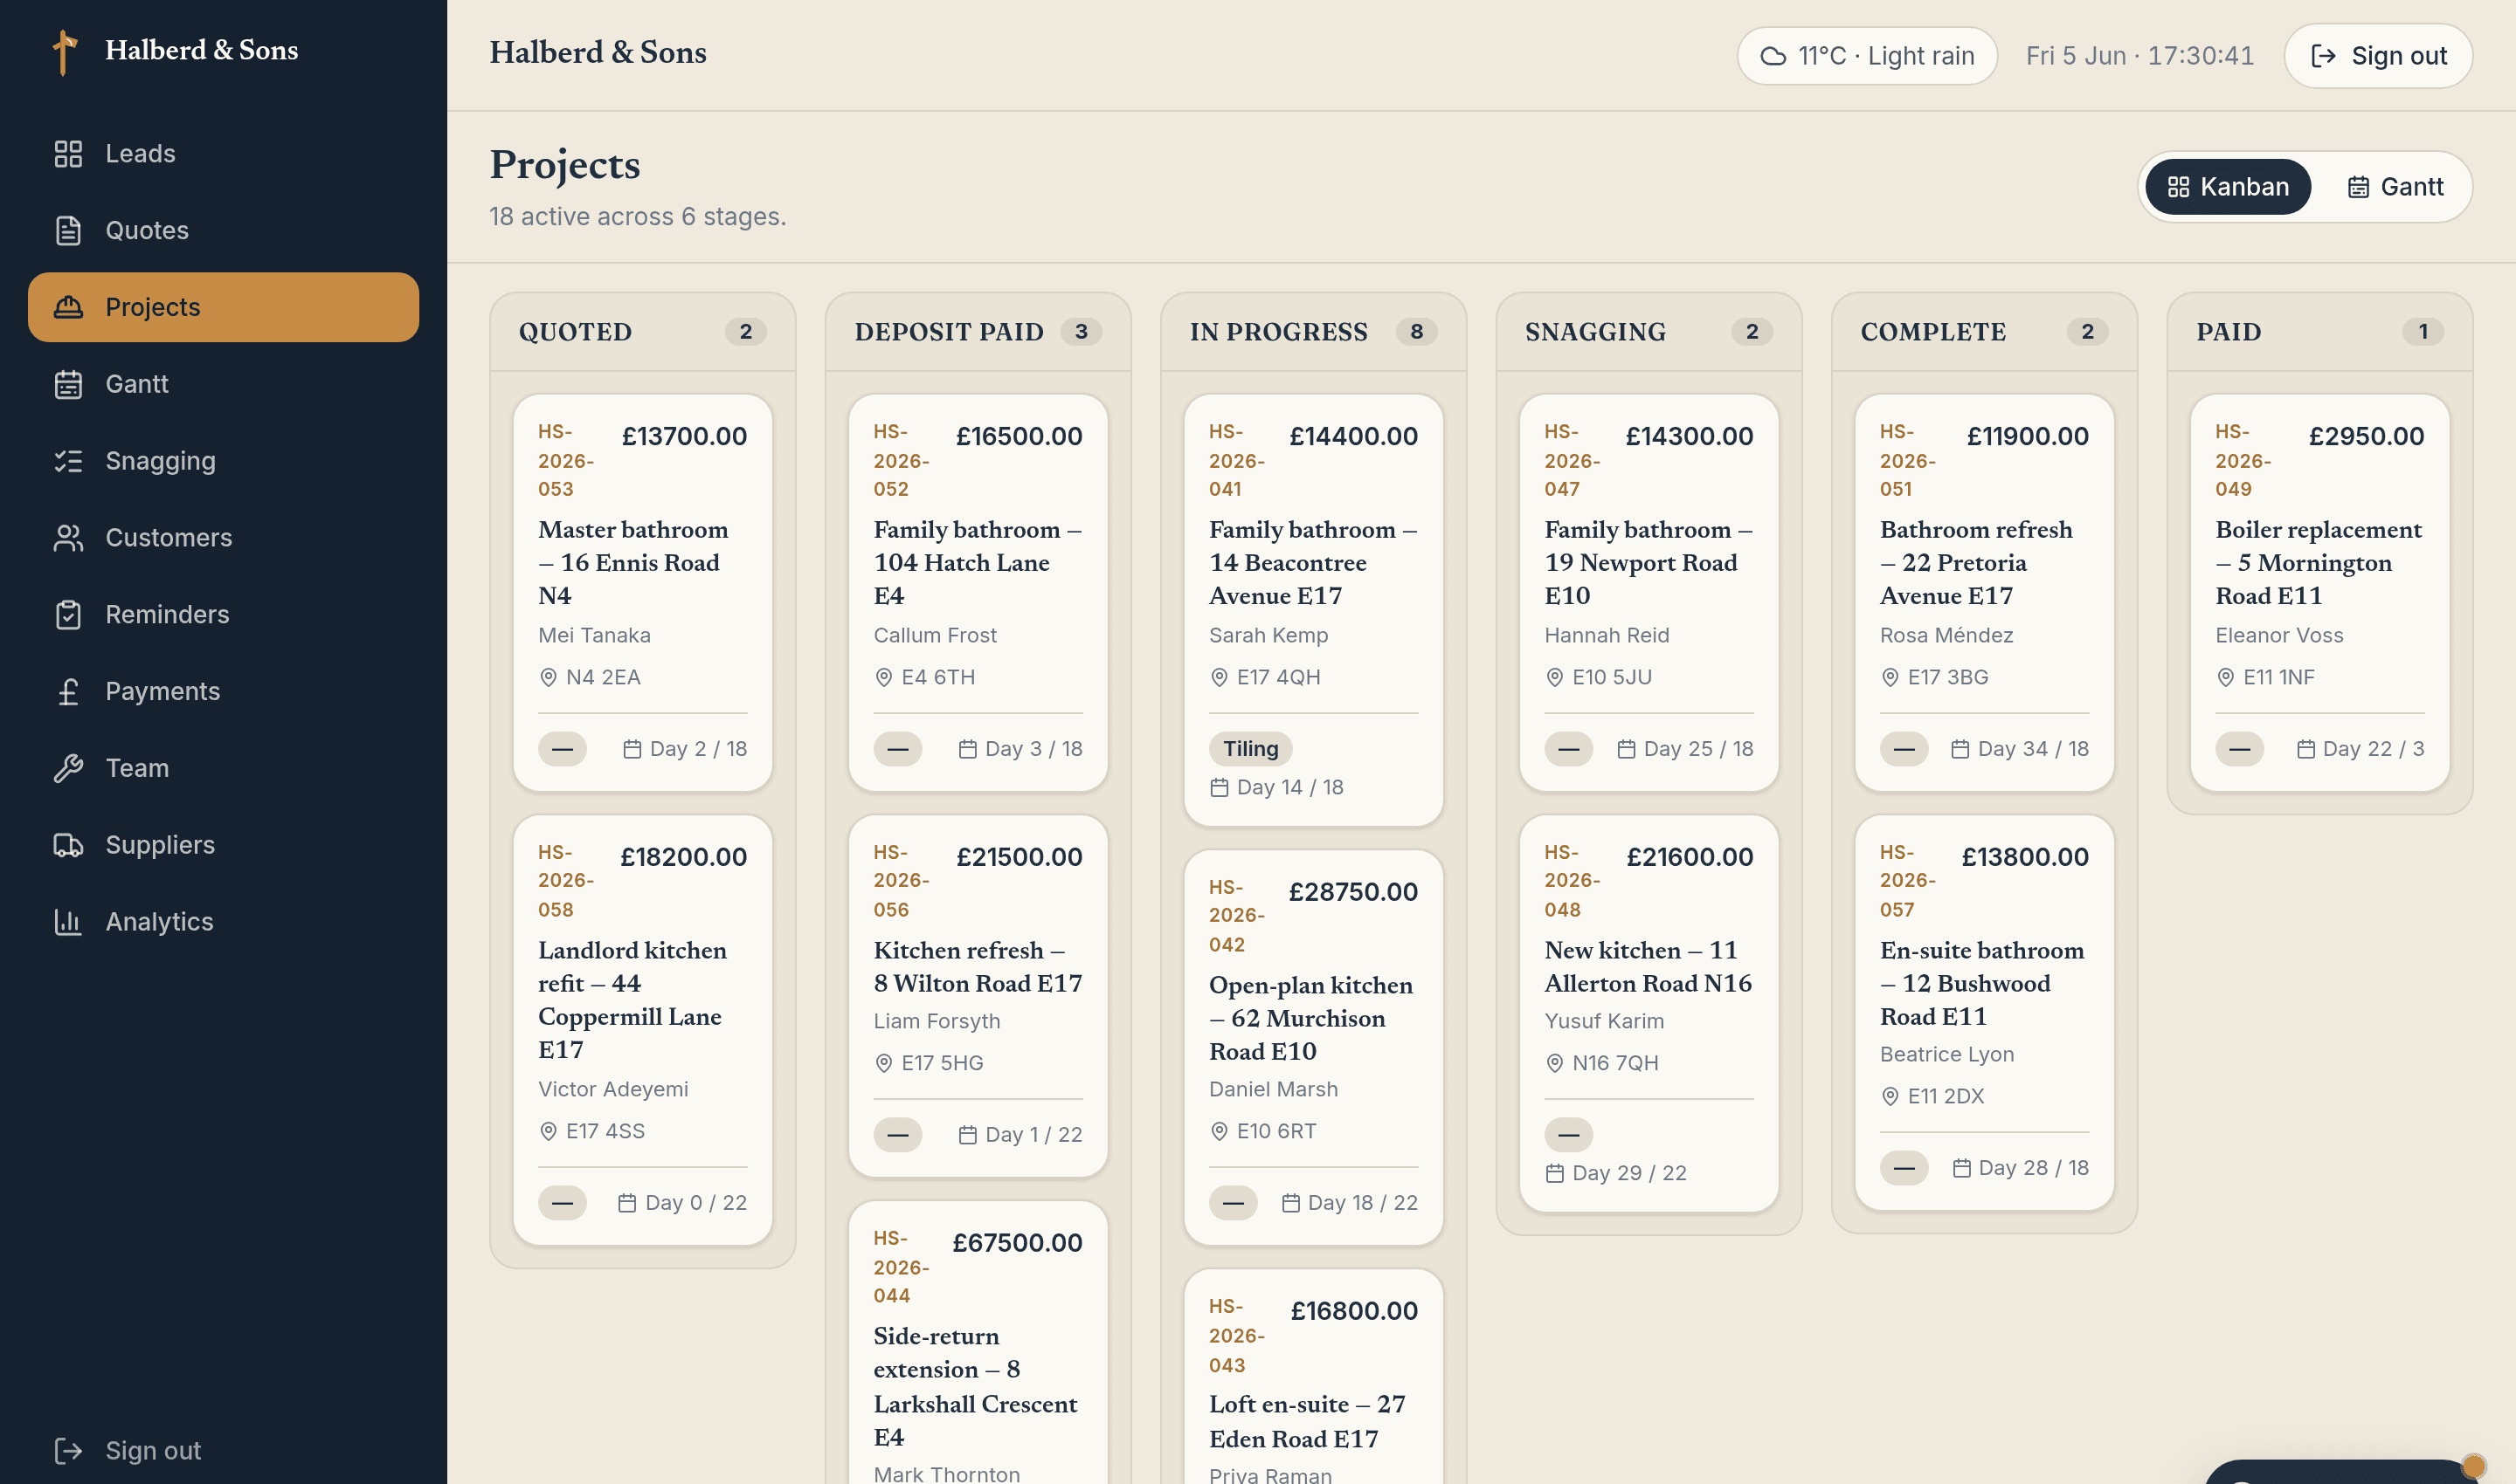Select Projects in the sidebar

point(223,307)
